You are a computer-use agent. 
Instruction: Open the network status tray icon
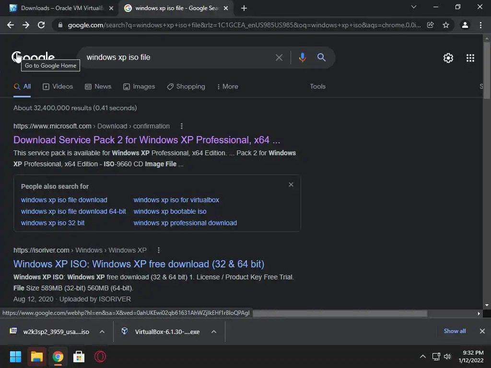pos(436,356)
